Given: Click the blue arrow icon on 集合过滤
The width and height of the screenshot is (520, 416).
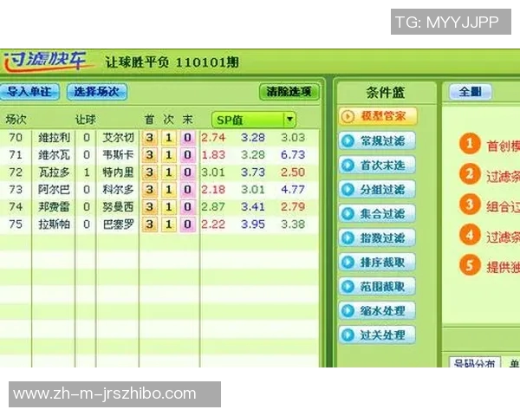Looking at the screenshot, I should point(348,214).
